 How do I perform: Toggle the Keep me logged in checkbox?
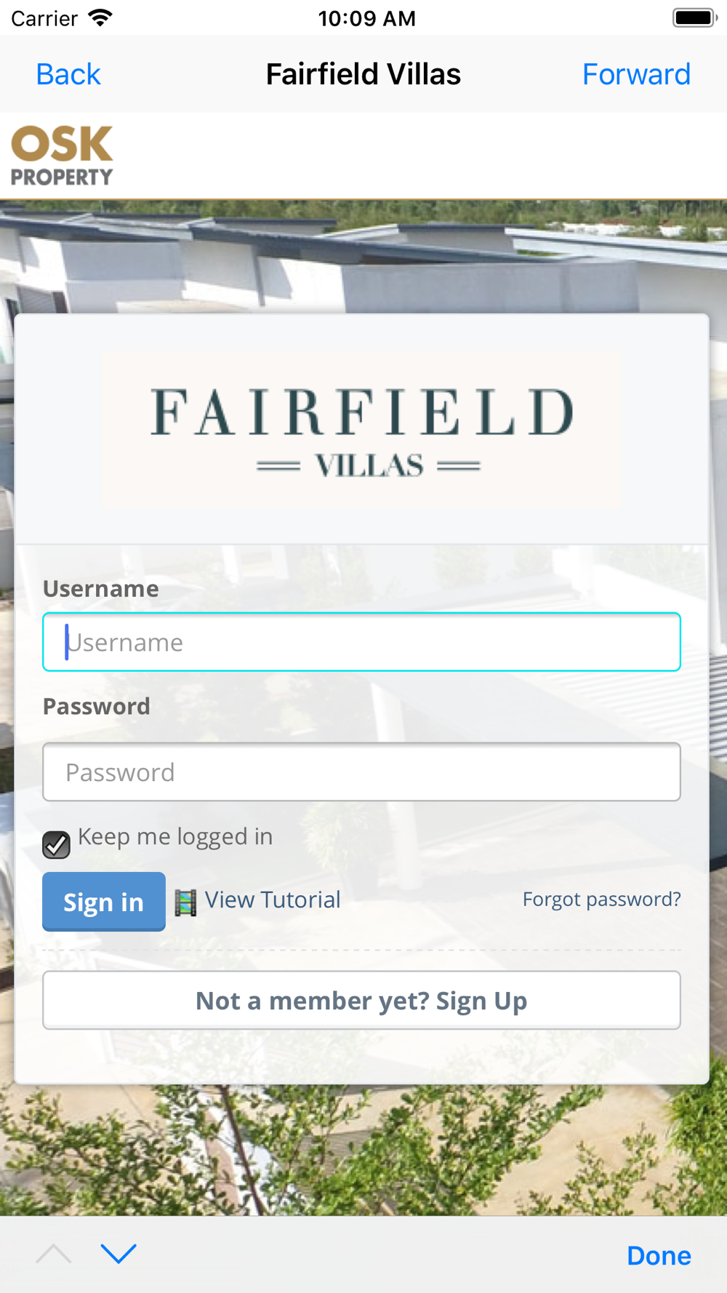coord(56,844)
